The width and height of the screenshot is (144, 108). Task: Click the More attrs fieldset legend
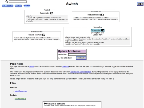click(98, 27)
